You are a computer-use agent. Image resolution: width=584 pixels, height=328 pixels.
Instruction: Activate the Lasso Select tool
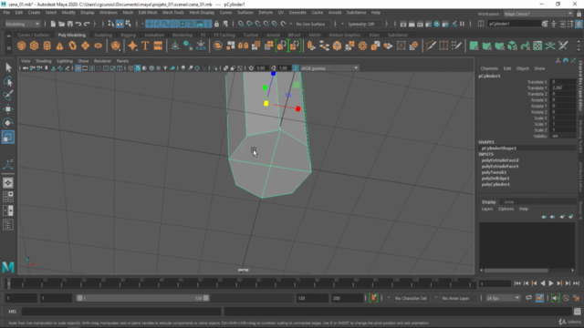[8, 81]
